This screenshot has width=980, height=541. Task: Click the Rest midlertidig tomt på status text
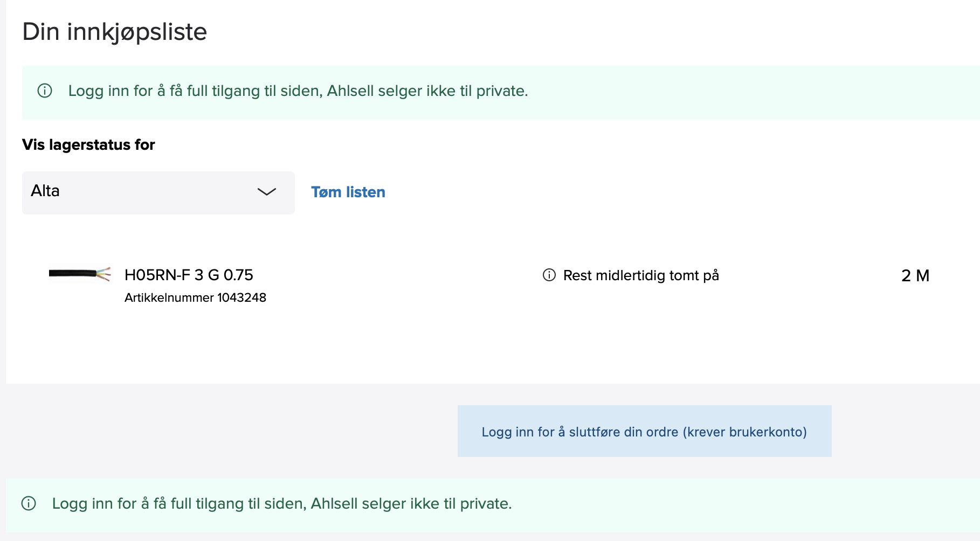[x=641, y=275]
